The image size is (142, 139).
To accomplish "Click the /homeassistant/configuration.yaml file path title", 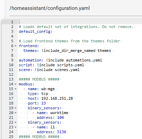I will click(x=49, y=8).
